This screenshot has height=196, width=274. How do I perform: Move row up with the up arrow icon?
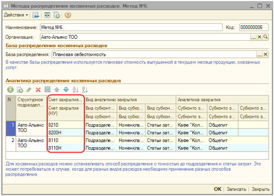tap(57, 89)
